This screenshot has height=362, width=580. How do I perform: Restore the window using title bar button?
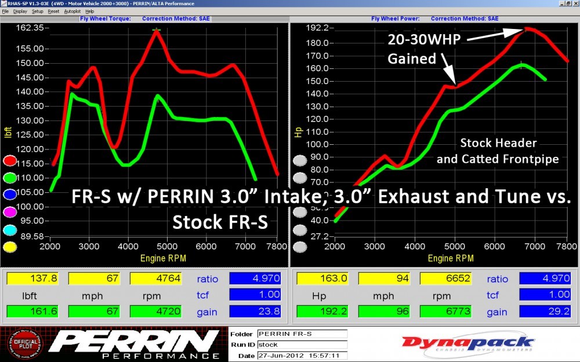568,3
